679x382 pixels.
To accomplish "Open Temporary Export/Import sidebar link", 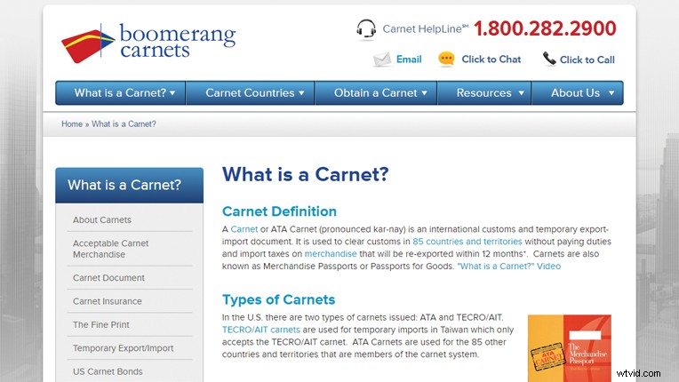I will [123, 348].
